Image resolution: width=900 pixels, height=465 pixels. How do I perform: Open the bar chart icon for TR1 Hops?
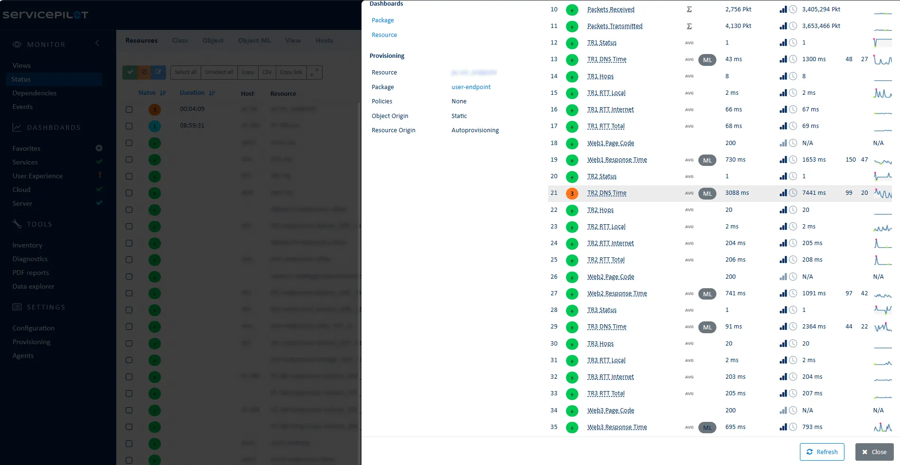pos(783,76)
